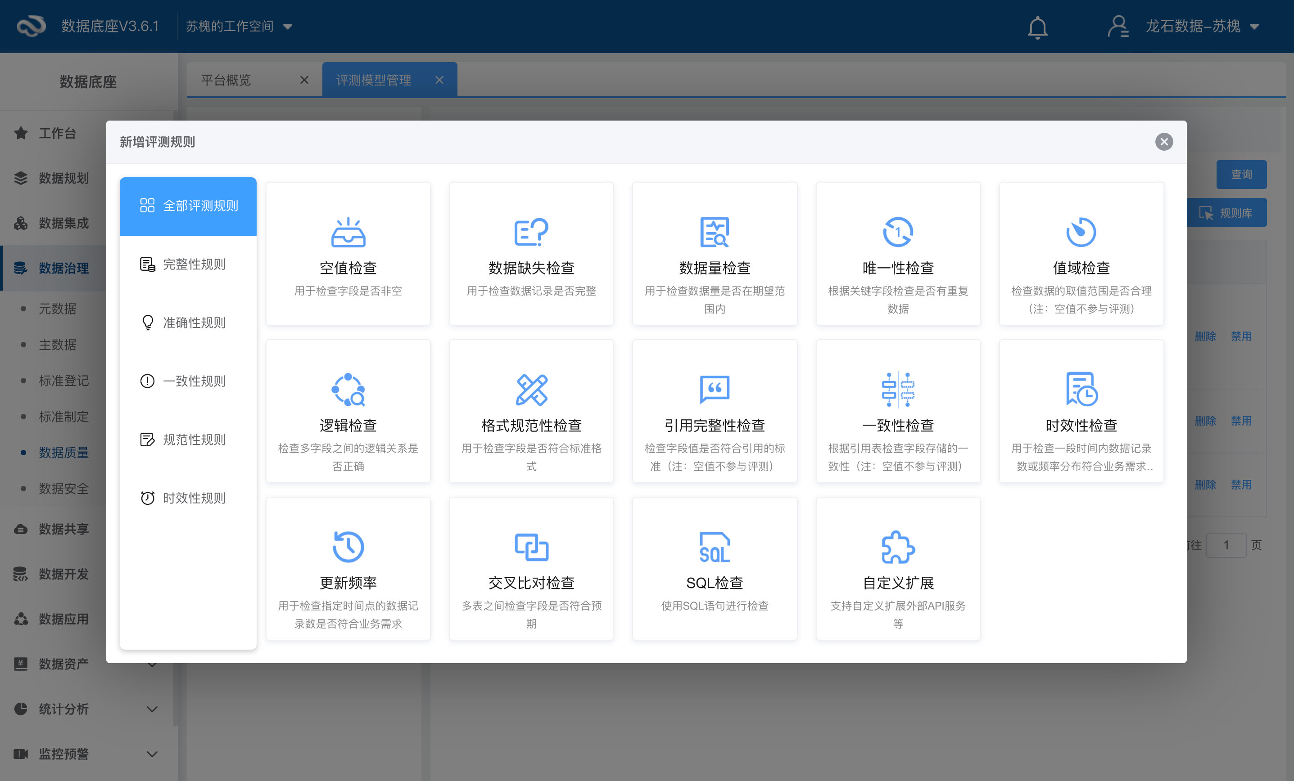Screen dimensions: 1294x781
Task: Choose the 数据缺失检查 question-mark icon
Action: pyautogui.click(x=531, y=232)
